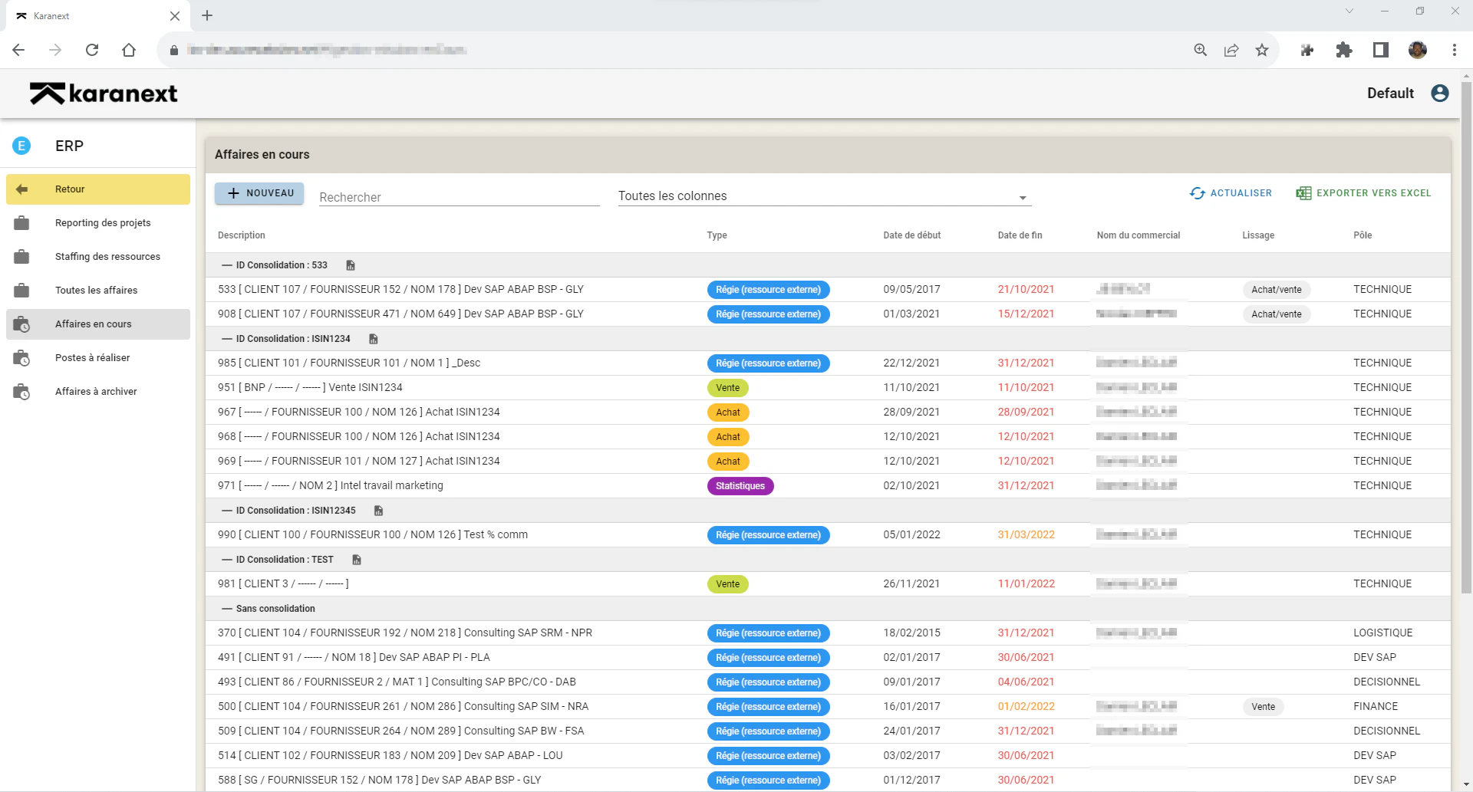Collapse the ID Consolidation ISIN12345 group
Screen dimensions: 1473x792
(227, 511)
